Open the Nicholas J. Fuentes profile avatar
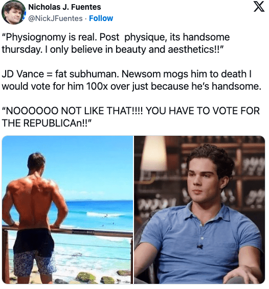The image size is (269, 289). click(x=14, y=12)
